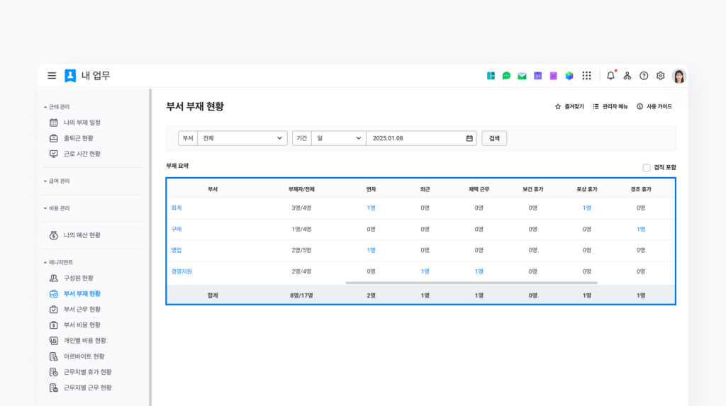The image size is (726, 406).
Task: Open the nine-dot app launcher grid
Action: tap(586, 75)
